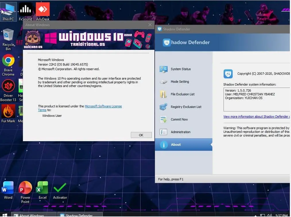Click "Shadow Defender system information:" label
Image resolution: width=291 pixels, height=217 pixels.
[x=250, y=84]
